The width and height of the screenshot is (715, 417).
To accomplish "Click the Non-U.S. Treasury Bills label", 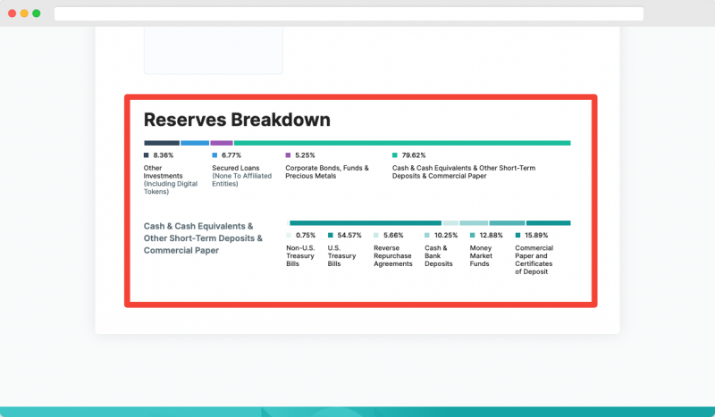I will (300, 256).
